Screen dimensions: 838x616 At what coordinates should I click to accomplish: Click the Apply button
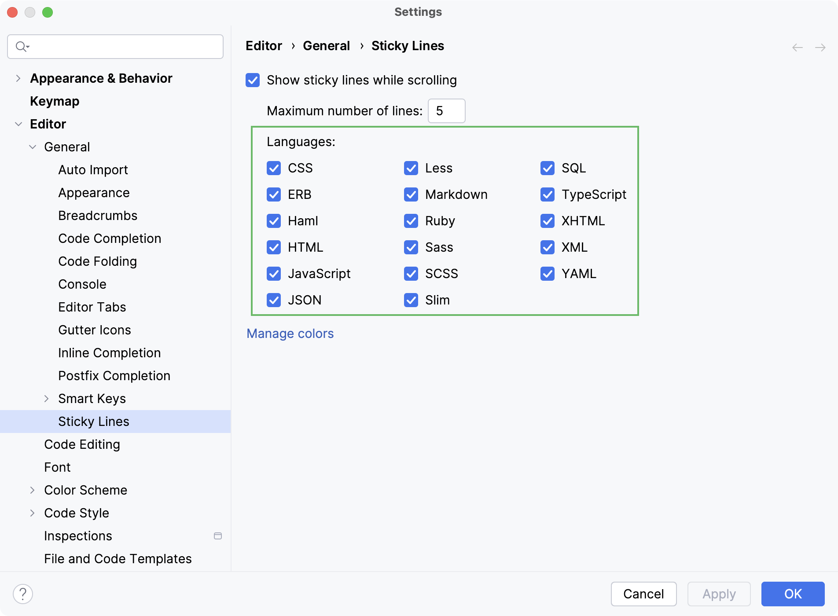tap(719, 594)
